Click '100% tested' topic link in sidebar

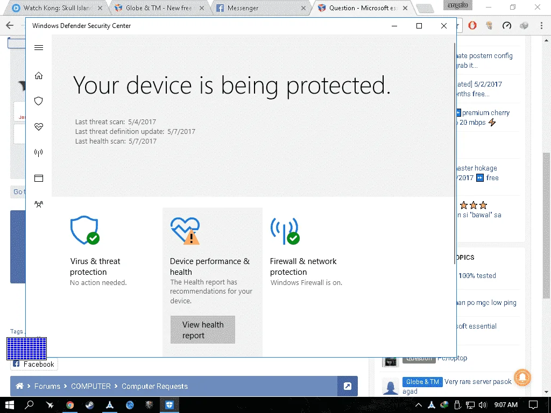coord(477,276)
